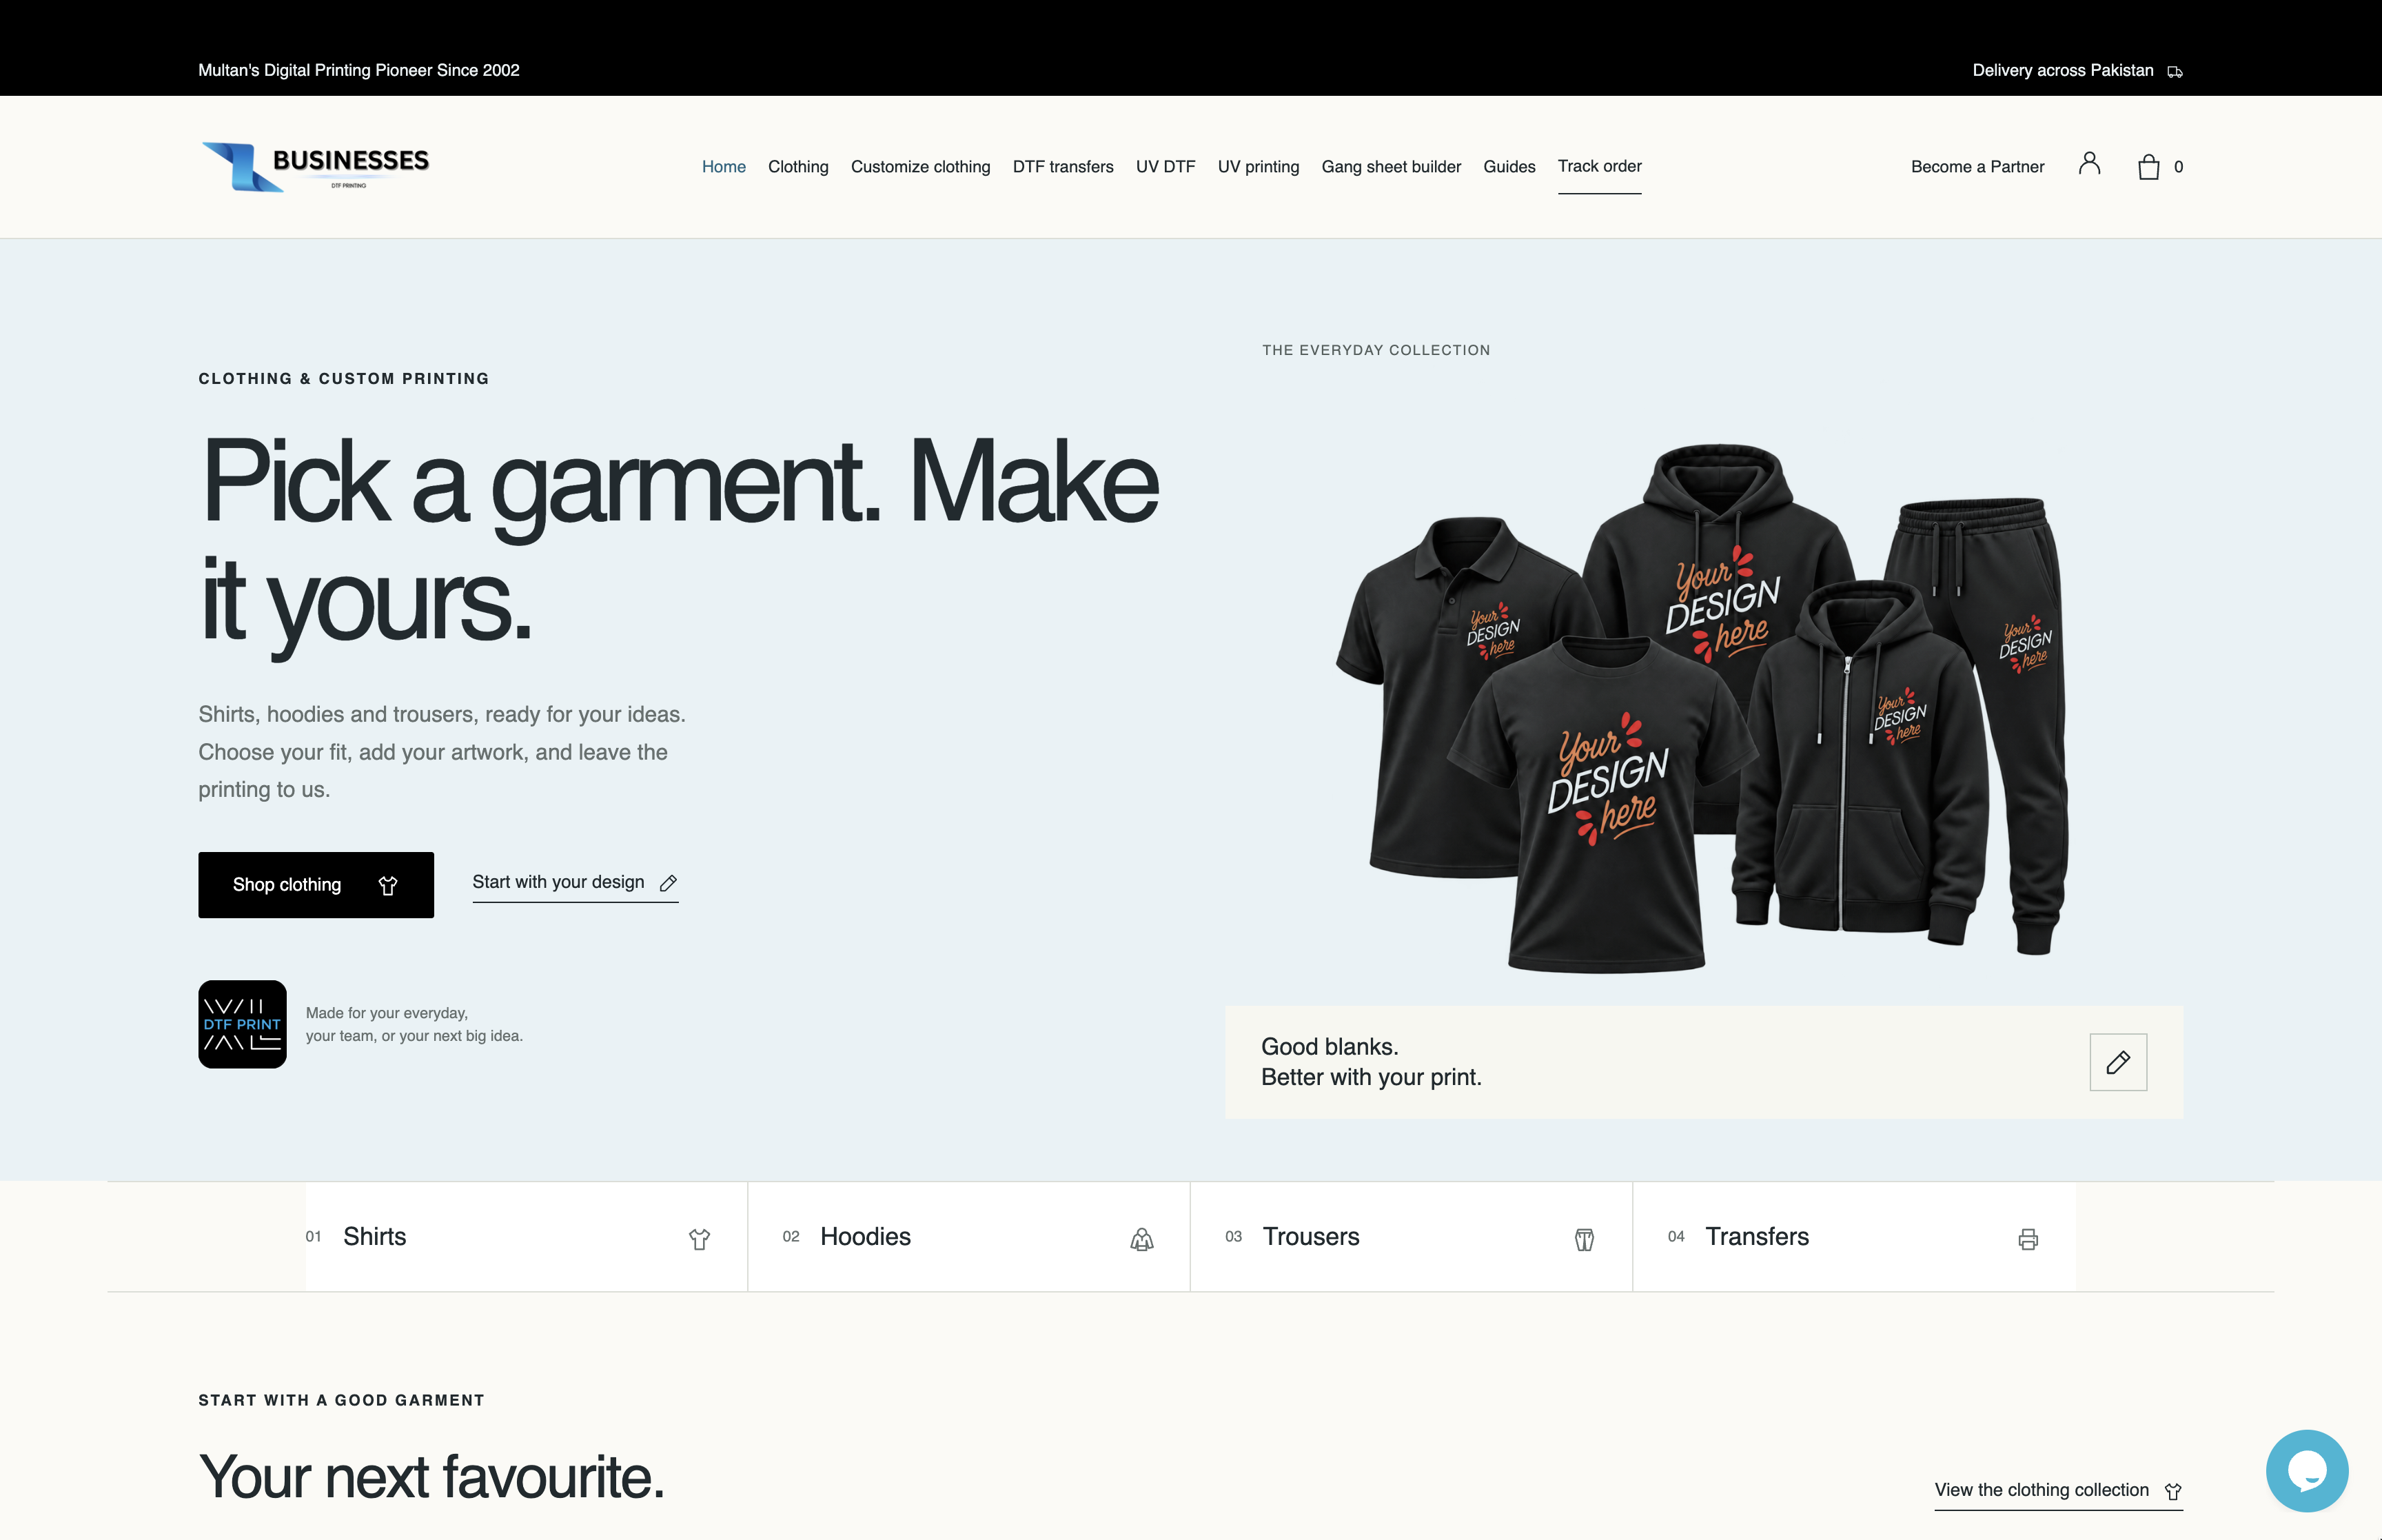Click the hoodie icon in Hoodies tile
Image resolution: width=2382 pixels, height=1540 pixels.
[1141, 1239]
